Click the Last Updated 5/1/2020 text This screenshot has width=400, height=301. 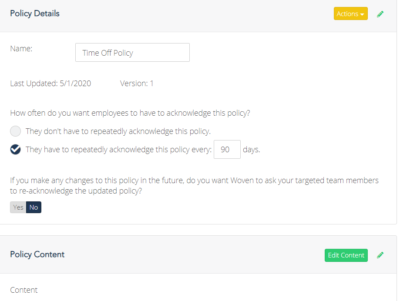point(50,84)
